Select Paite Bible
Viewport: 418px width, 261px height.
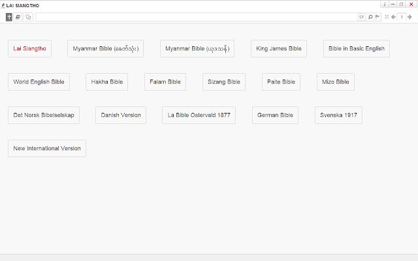pyautogui.click(x=281, y=82)
